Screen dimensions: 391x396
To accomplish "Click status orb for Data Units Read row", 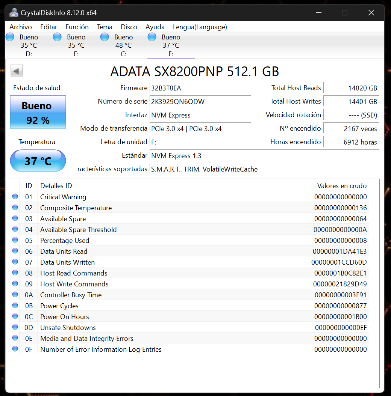I will [x=15, y=250].
